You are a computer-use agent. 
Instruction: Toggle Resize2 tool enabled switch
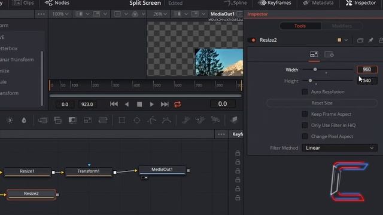[252, 40]
